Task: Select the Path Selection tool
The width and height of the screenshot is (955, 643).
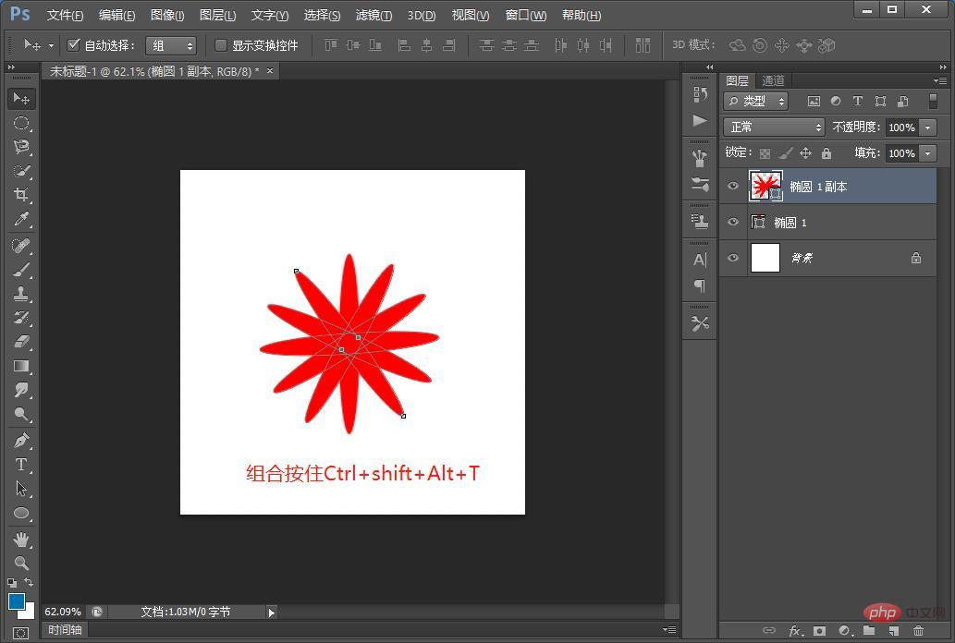Action: point(21,489)
